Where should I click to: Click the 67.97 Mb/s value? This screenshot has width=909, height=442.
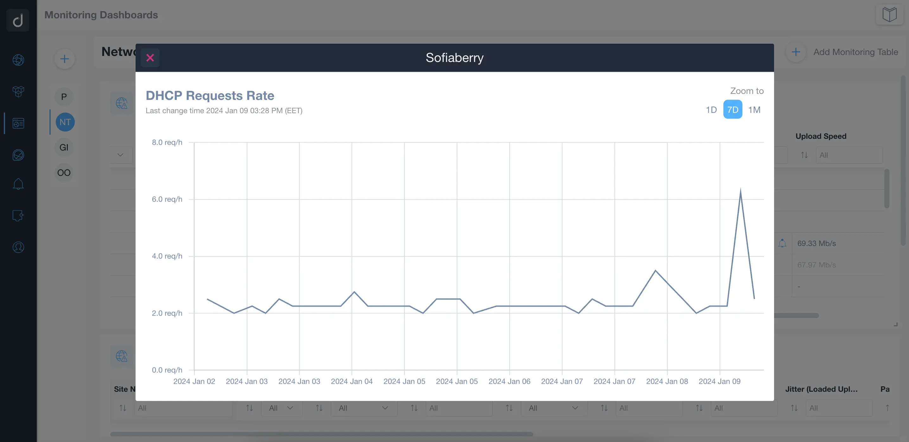(x=816, y=265)
